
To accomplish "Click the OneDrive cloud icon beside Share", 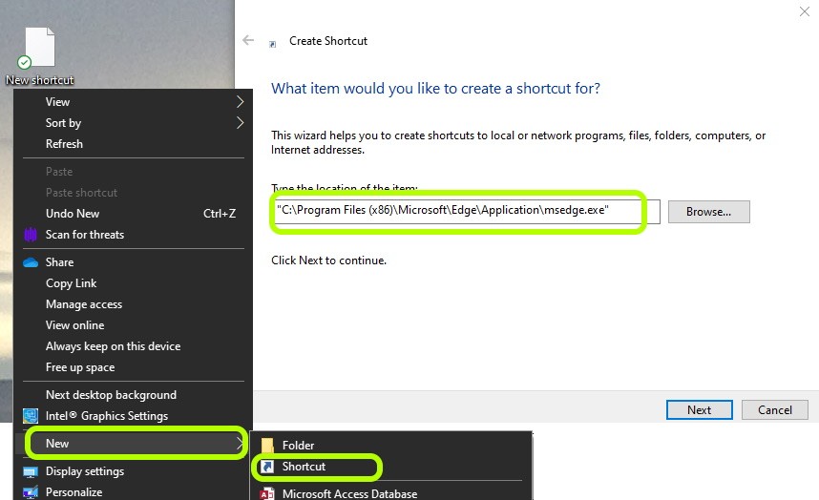I will click(x=30, y=261).
